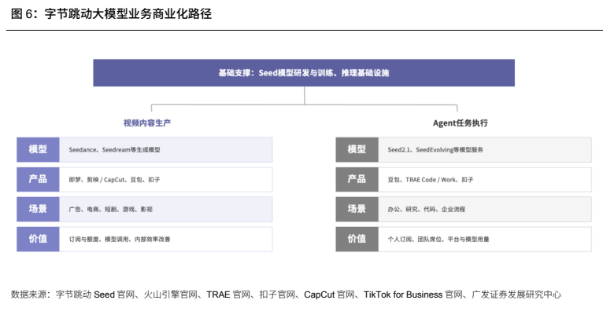The width and height of the screenshot is (603, 311).
Task: Click the gray '模型' label box
Action: point(357,149)
